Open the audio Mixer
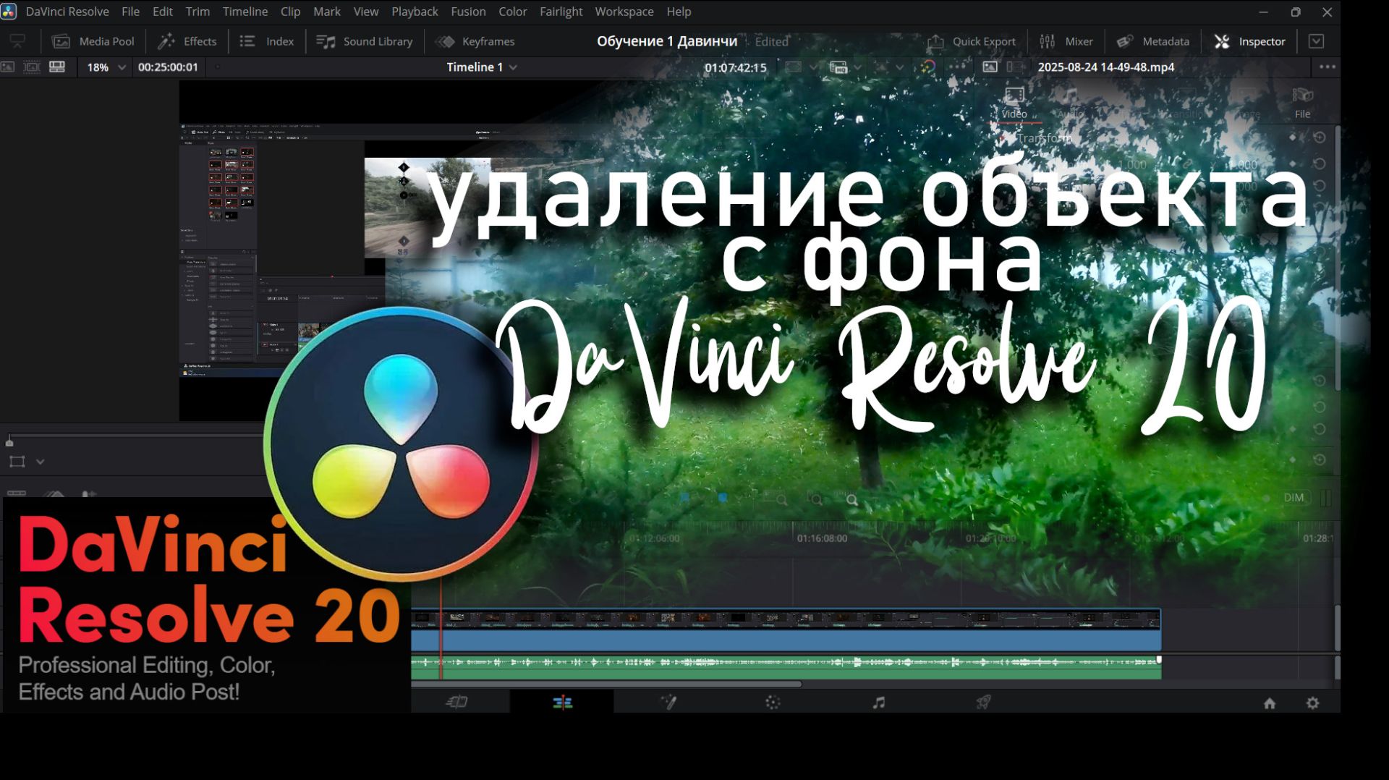1389x780 pixels. [x=1067, y=41]
